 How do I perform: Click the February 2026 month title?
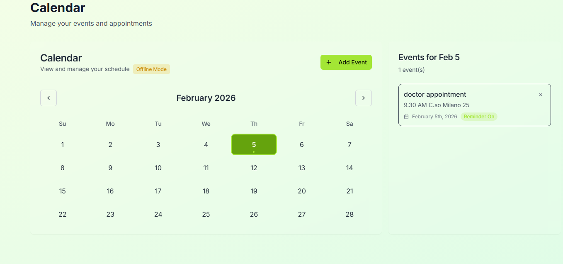[x=206, y=98]
